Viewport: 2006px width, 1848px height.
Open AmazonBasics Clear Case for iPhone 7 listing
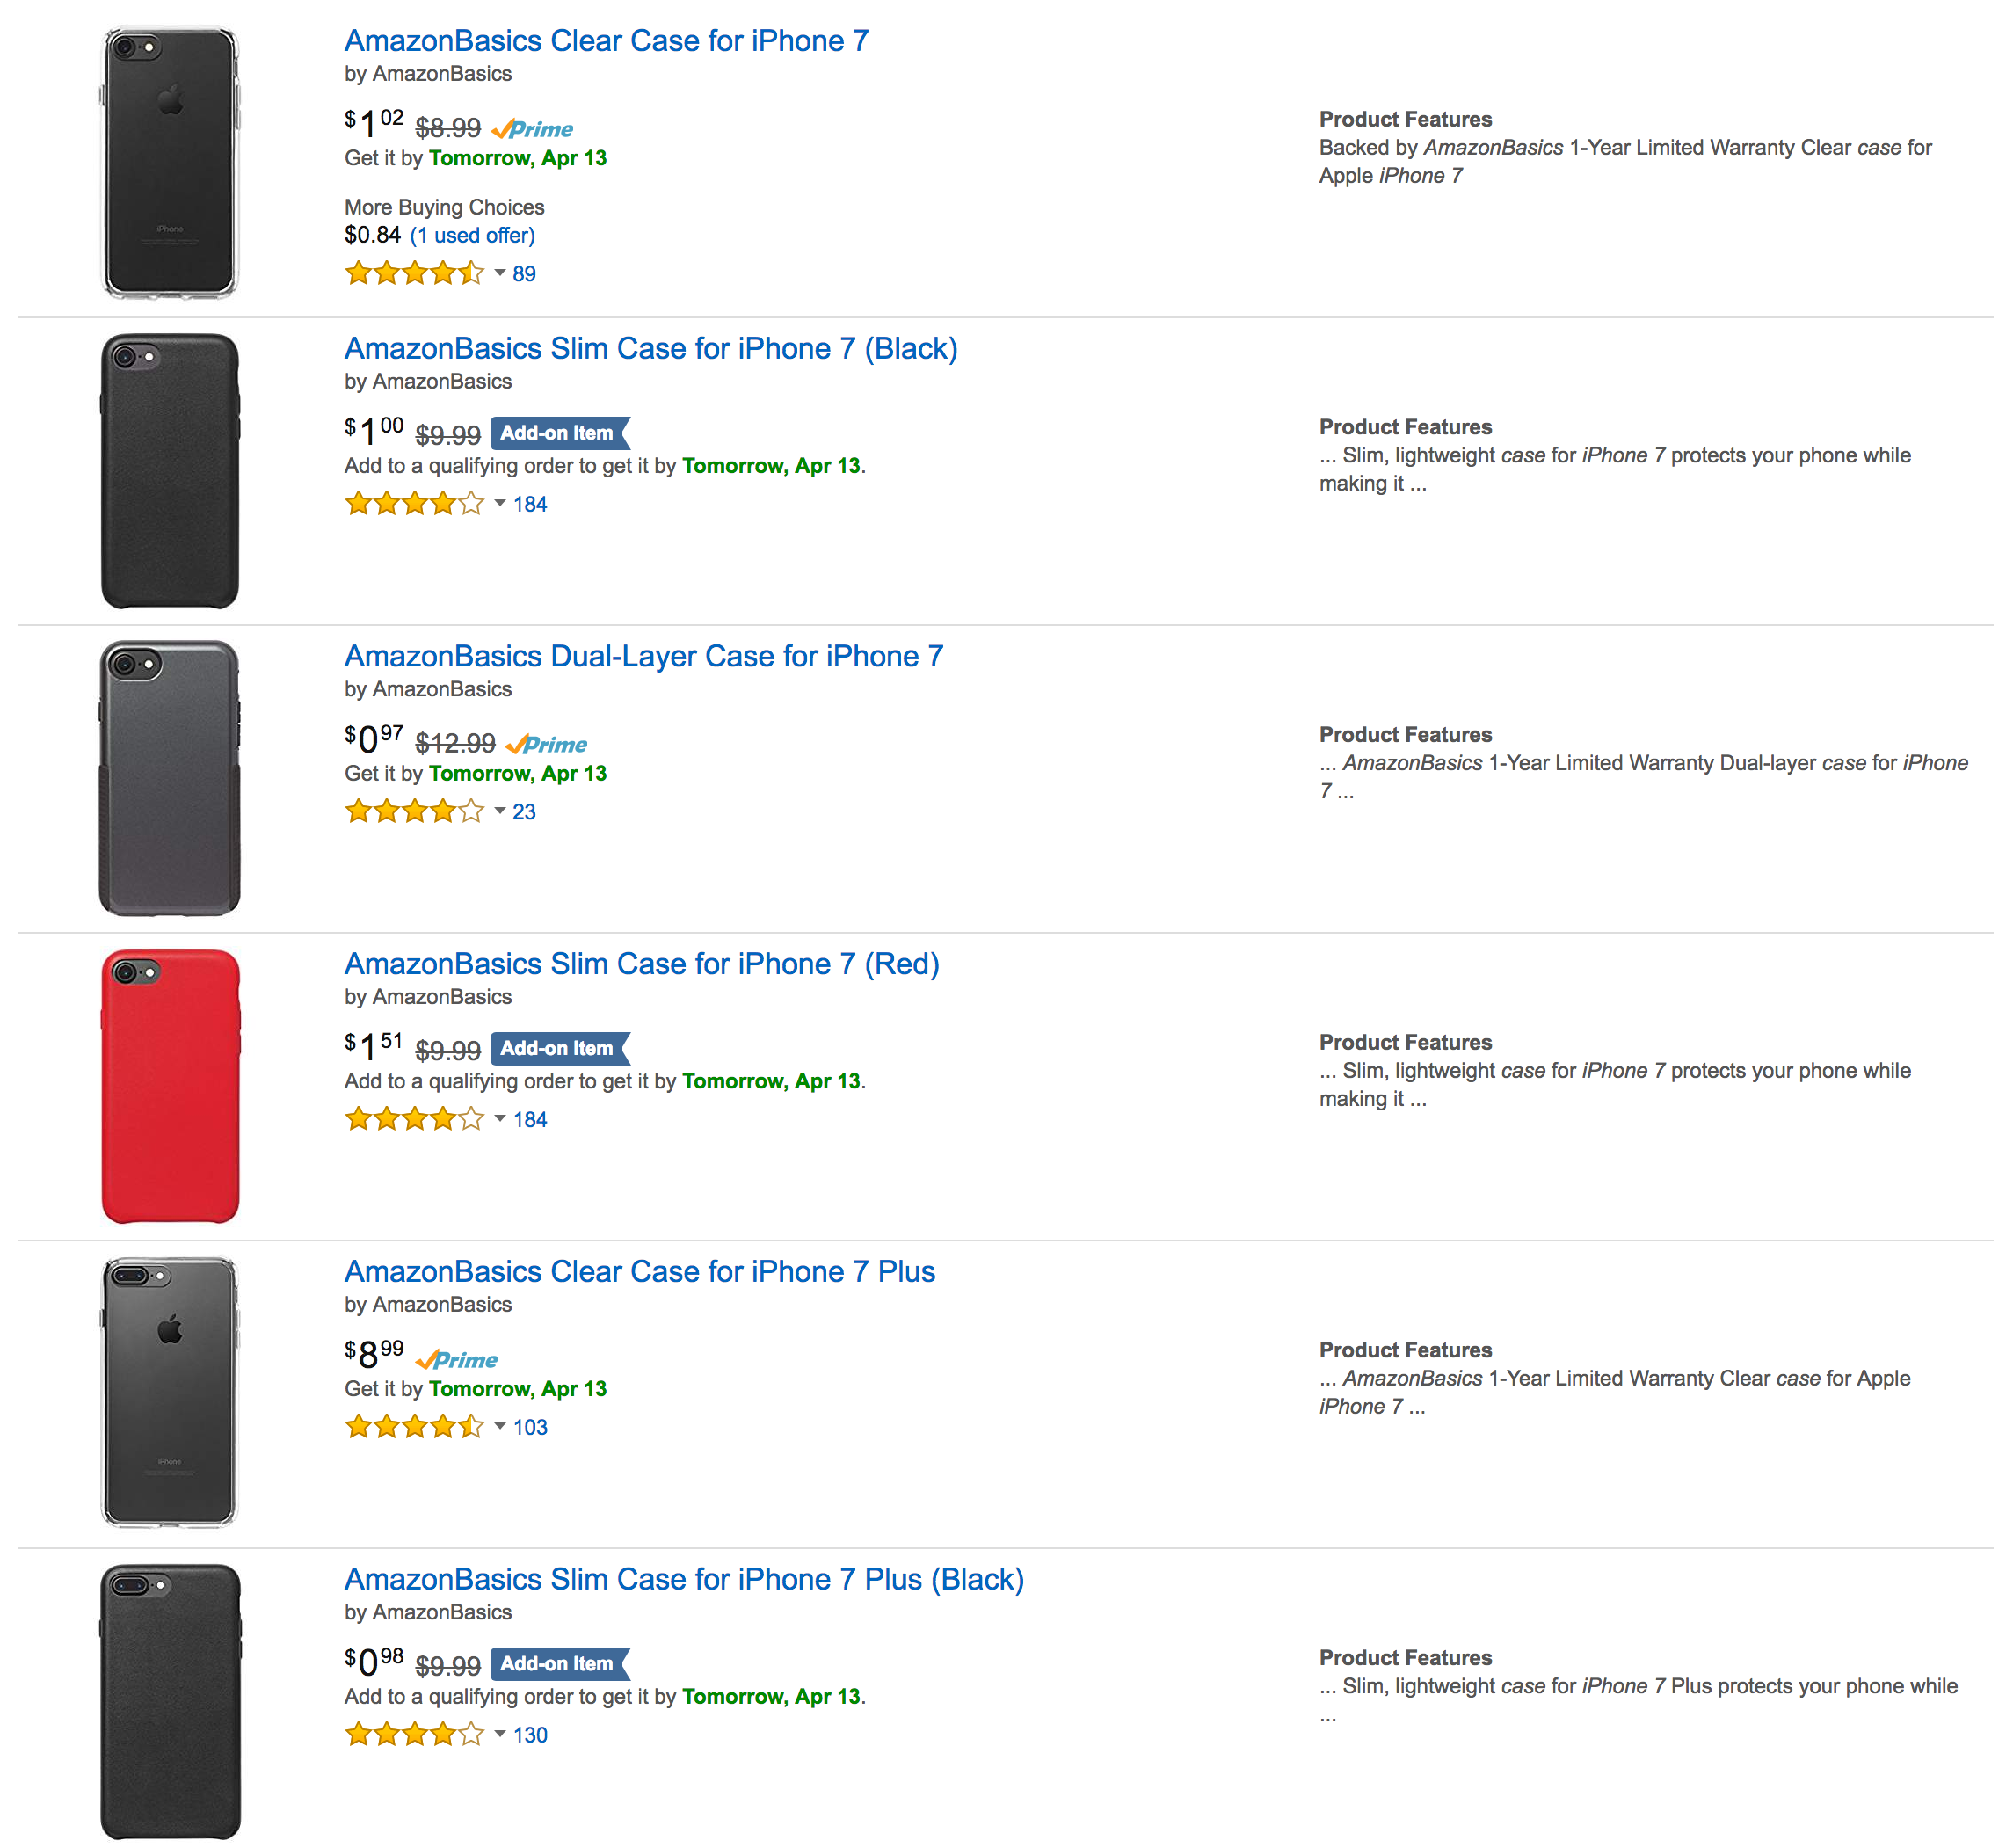pos(606,41)
